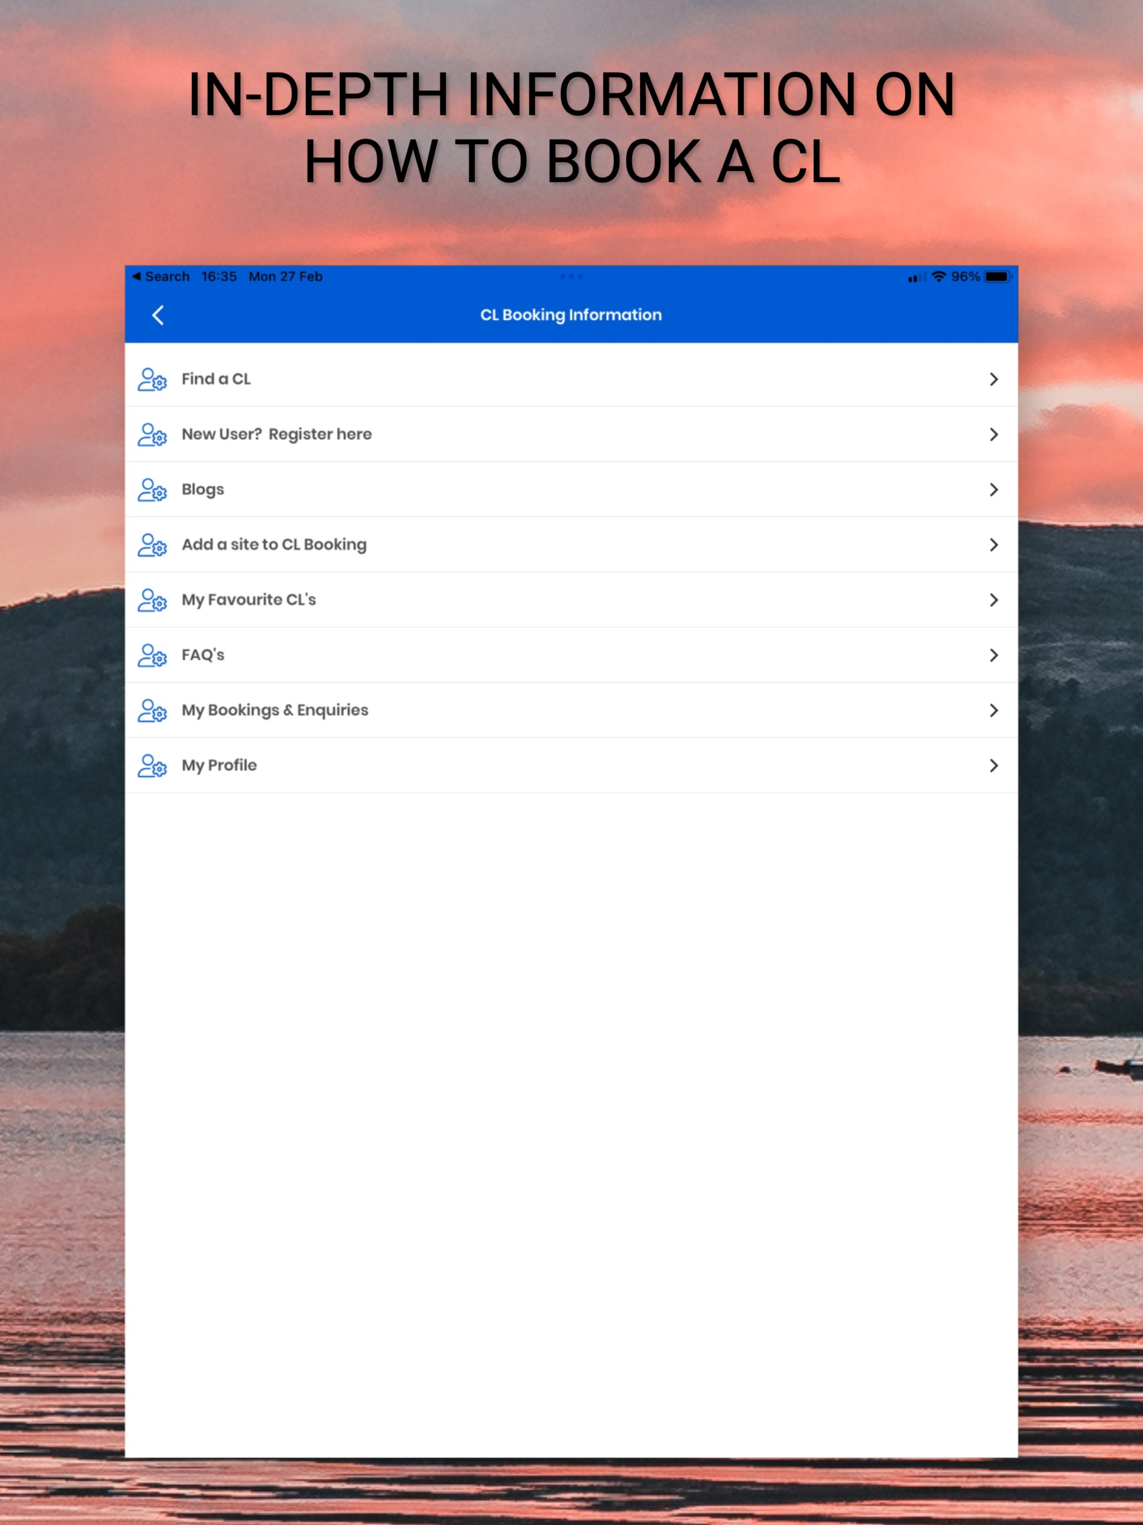Tap the user-gear icon beside Blogs
The height and width of the screenshot is (1525, 1143).
152,490
